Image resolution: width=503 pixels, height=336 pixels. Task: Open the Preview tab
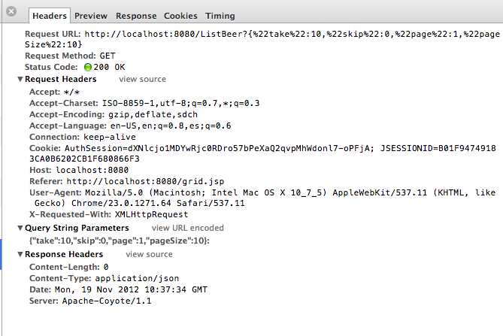[91, 16]
